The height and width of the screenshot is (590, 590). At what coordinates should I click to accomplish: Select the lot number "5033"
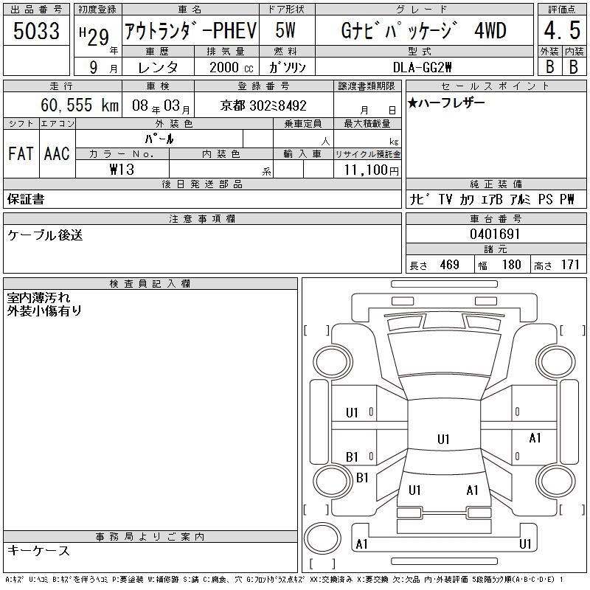pyautogui.click(x=36, y=30)
